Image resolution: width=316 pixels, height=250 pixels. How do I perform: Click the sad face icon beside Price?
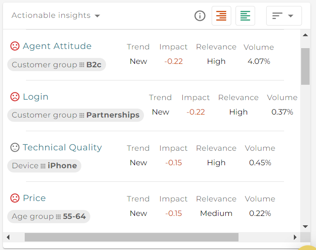tap(15, 198)
